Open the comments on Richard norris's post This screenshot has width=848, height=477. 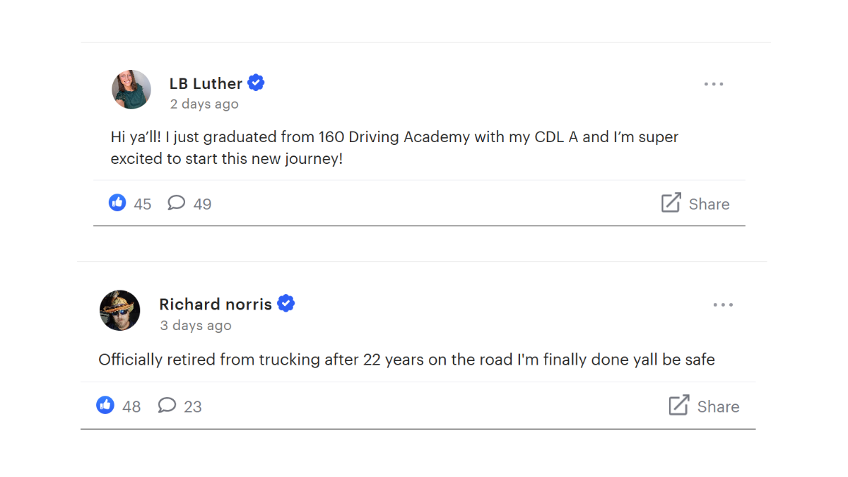pos(167,406)
